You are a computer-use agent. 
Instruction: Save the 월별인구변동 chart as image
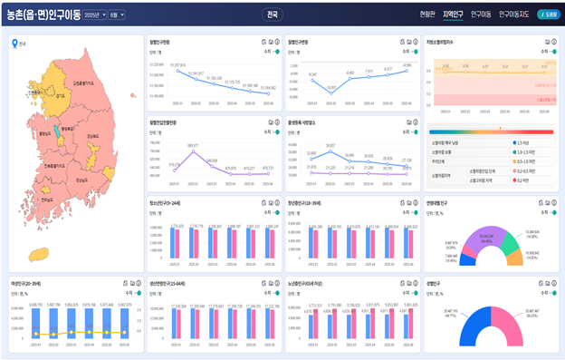click(409, 42)
